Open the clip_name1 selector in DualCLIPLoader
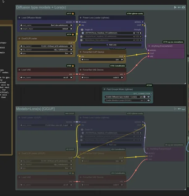Image resolution: width=189 pixels, height=196 pixels. coord(46,46)
